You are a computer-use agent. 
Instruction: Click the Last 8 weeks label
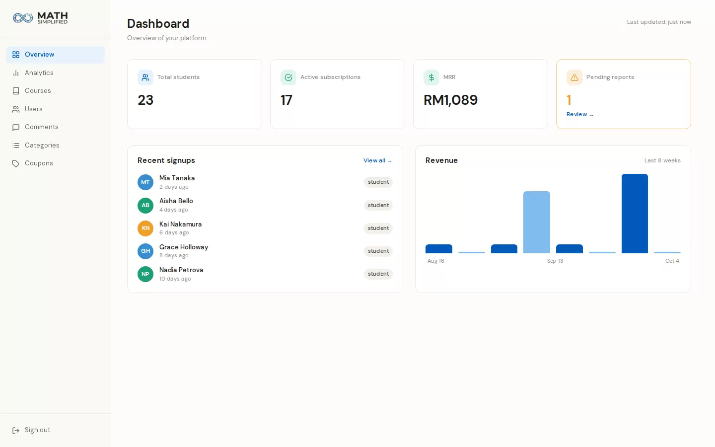click(662, 160)
